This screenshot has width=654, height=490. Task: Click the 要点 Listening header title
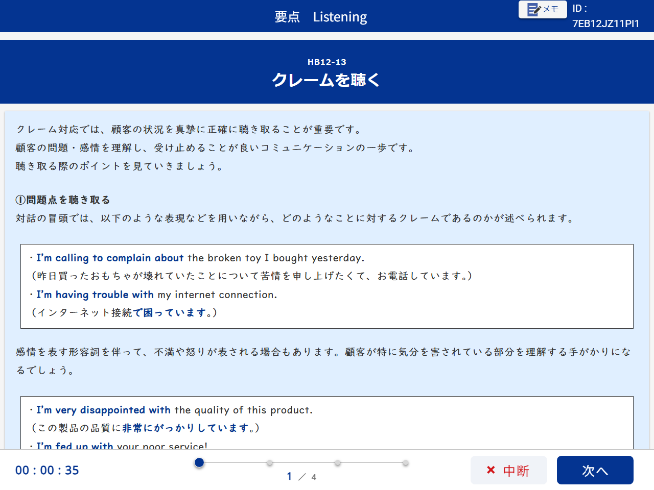(x=320, y=17)
